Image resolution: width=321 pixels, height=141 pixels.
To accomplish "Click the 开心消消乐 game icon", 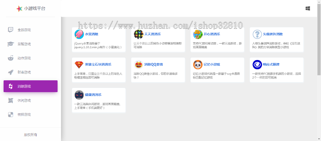I will [x=198, y=34].
